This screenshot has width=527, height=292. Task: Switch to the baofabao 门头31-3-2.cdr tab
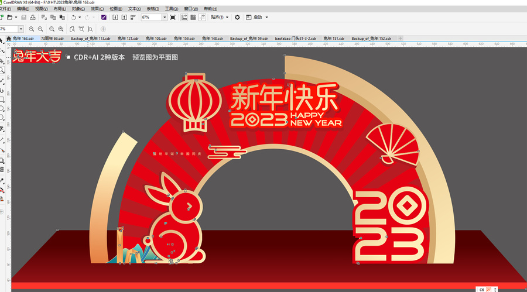click(296, 39)
